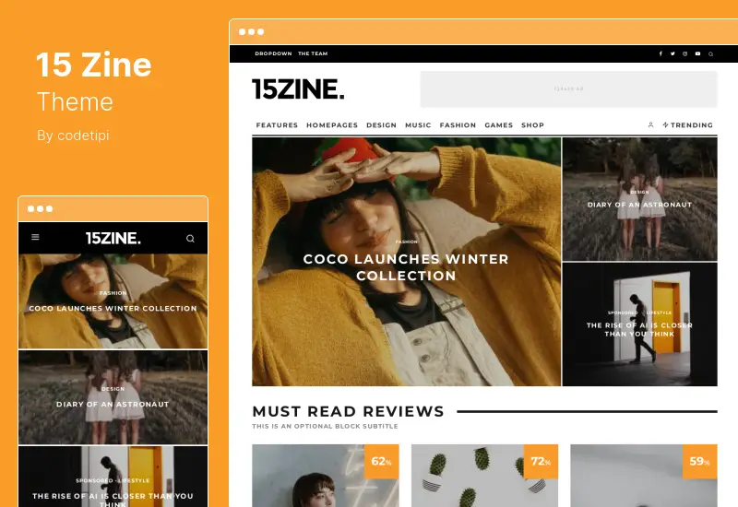Image resolution: width=738 pixels, height=507 pixels.
Task: Open the Facebook social icon
Action: click(x=661, y=53)
